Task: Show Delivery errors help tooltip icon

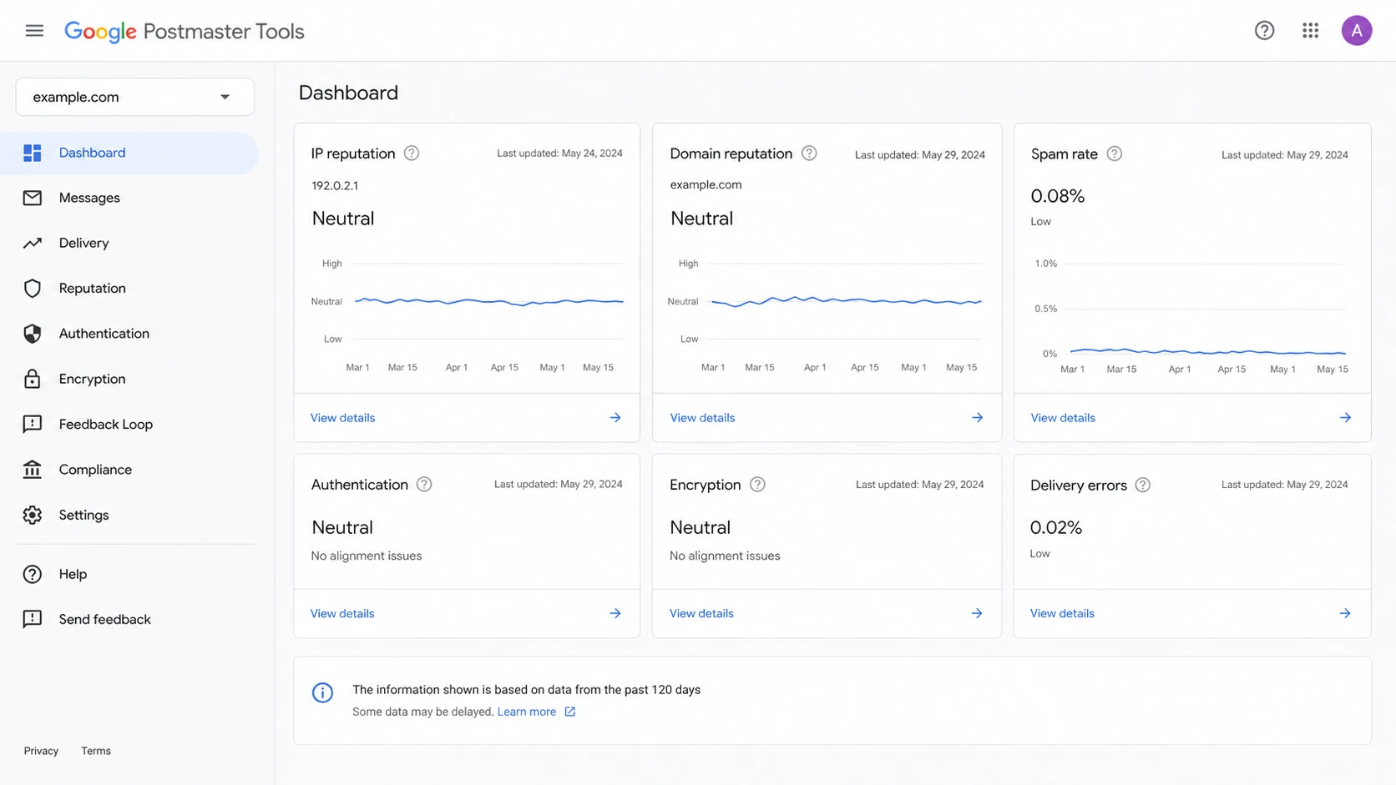Action: [x=1143, y=485]
